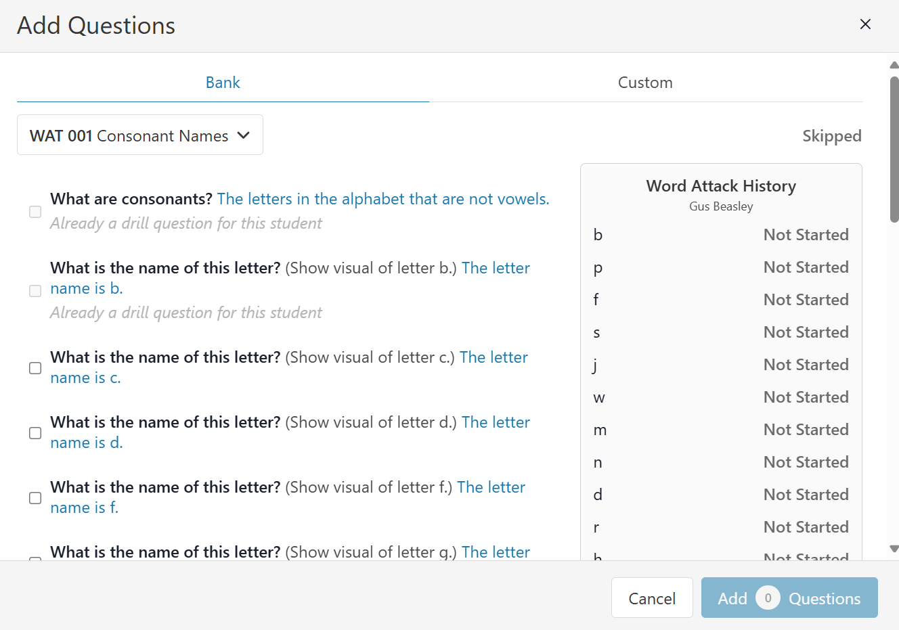The width and height of the screenshot is (899, 630).
Task: Click the disabled letter b question checkbox
Action: 35,291
